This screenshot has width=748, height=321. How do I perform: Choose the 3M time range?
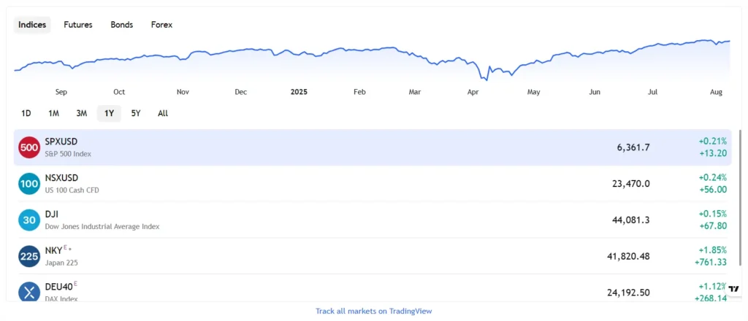pos(81,113)
